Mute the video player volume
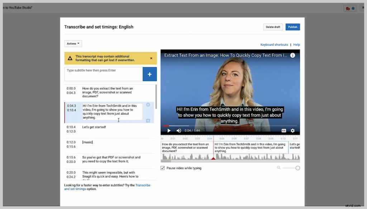Image resolution: width=367 pixels, height=209 pixels. click(178, 131)
